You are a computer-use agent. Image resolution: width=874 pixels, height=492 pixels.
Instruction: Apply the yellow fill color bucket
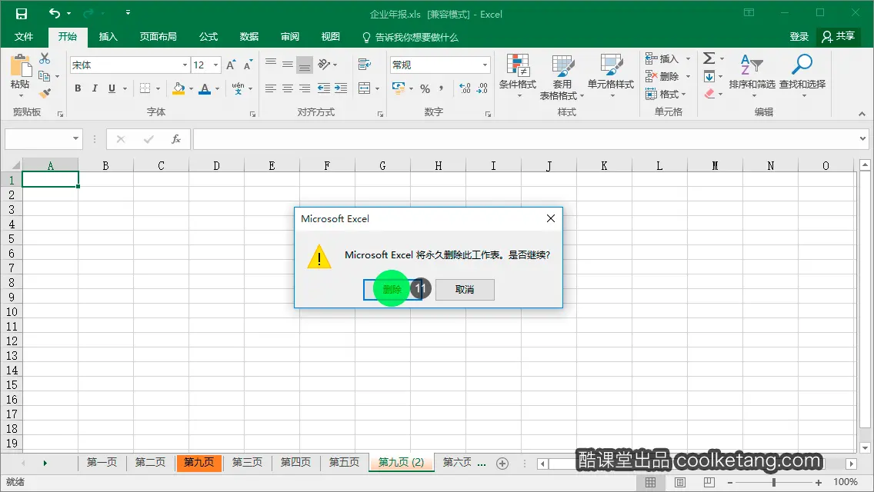[x=178, y=88]
